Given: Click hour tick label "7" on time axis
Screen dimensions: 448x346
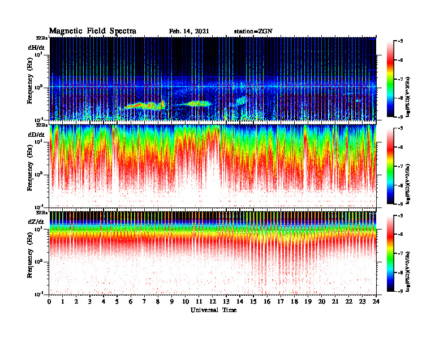Looking at the screenshot, I should pos(144,302).
